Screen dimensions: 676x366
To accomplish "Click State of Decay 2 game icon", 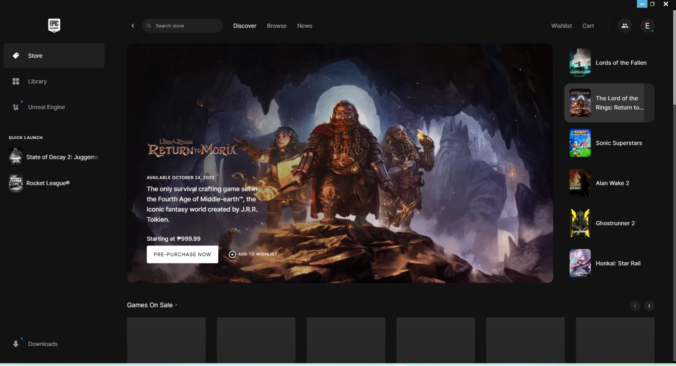I will [x=16, y=157].
